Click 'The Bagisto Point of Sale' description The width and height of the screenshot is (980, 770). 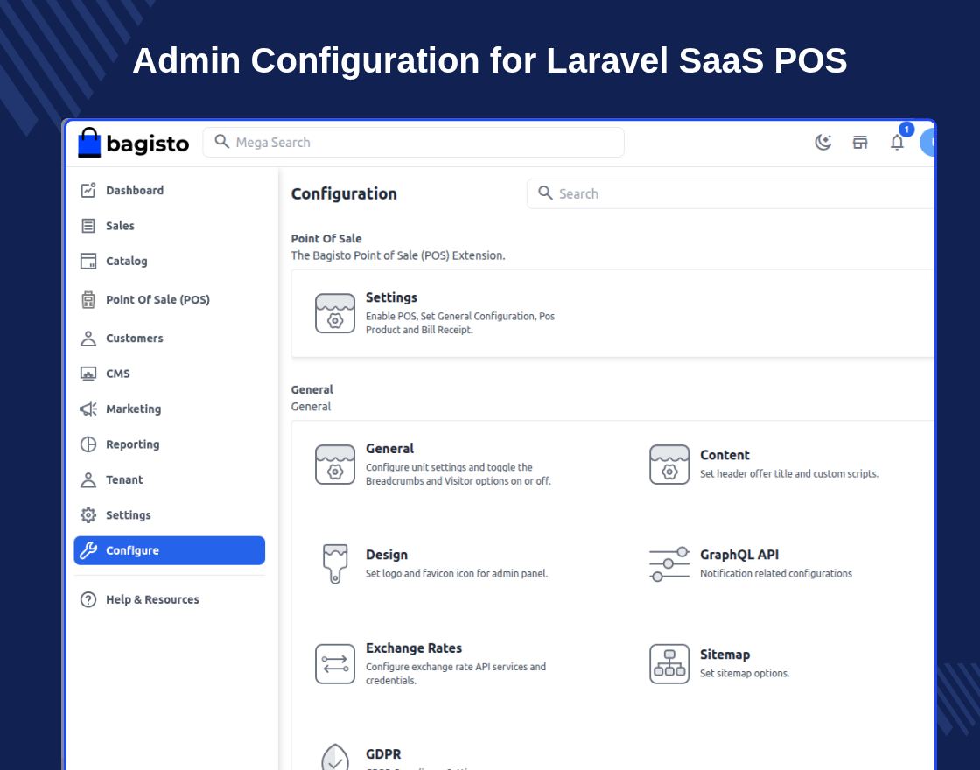(397, 255)
